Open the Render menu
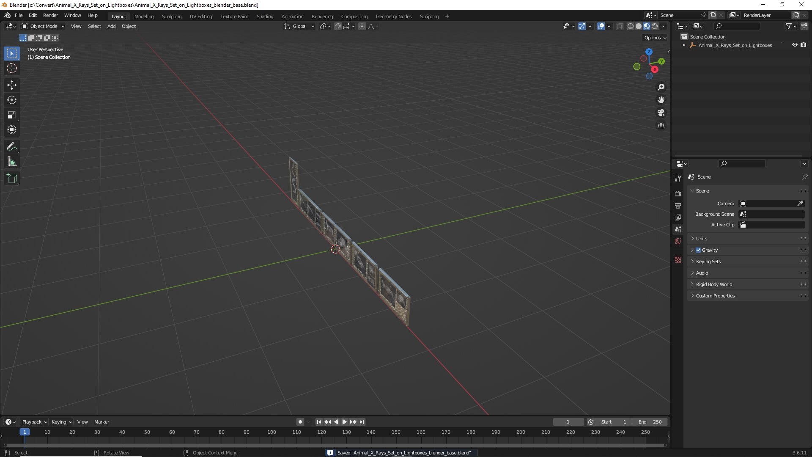The image size is (812, 457). (x=50, y=15)
